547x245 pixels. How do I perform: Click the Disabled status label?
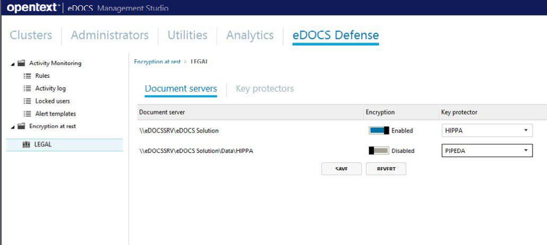[x=403, y=151]
